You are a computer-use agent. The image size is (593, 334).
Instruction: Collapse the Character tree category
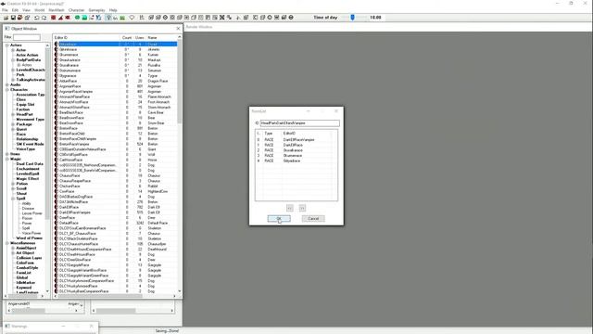(x=7, y=90)
